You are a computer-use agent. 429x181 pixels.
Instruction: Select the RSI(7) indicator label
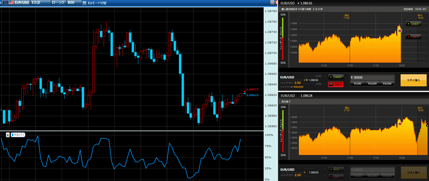coord(18,135)
